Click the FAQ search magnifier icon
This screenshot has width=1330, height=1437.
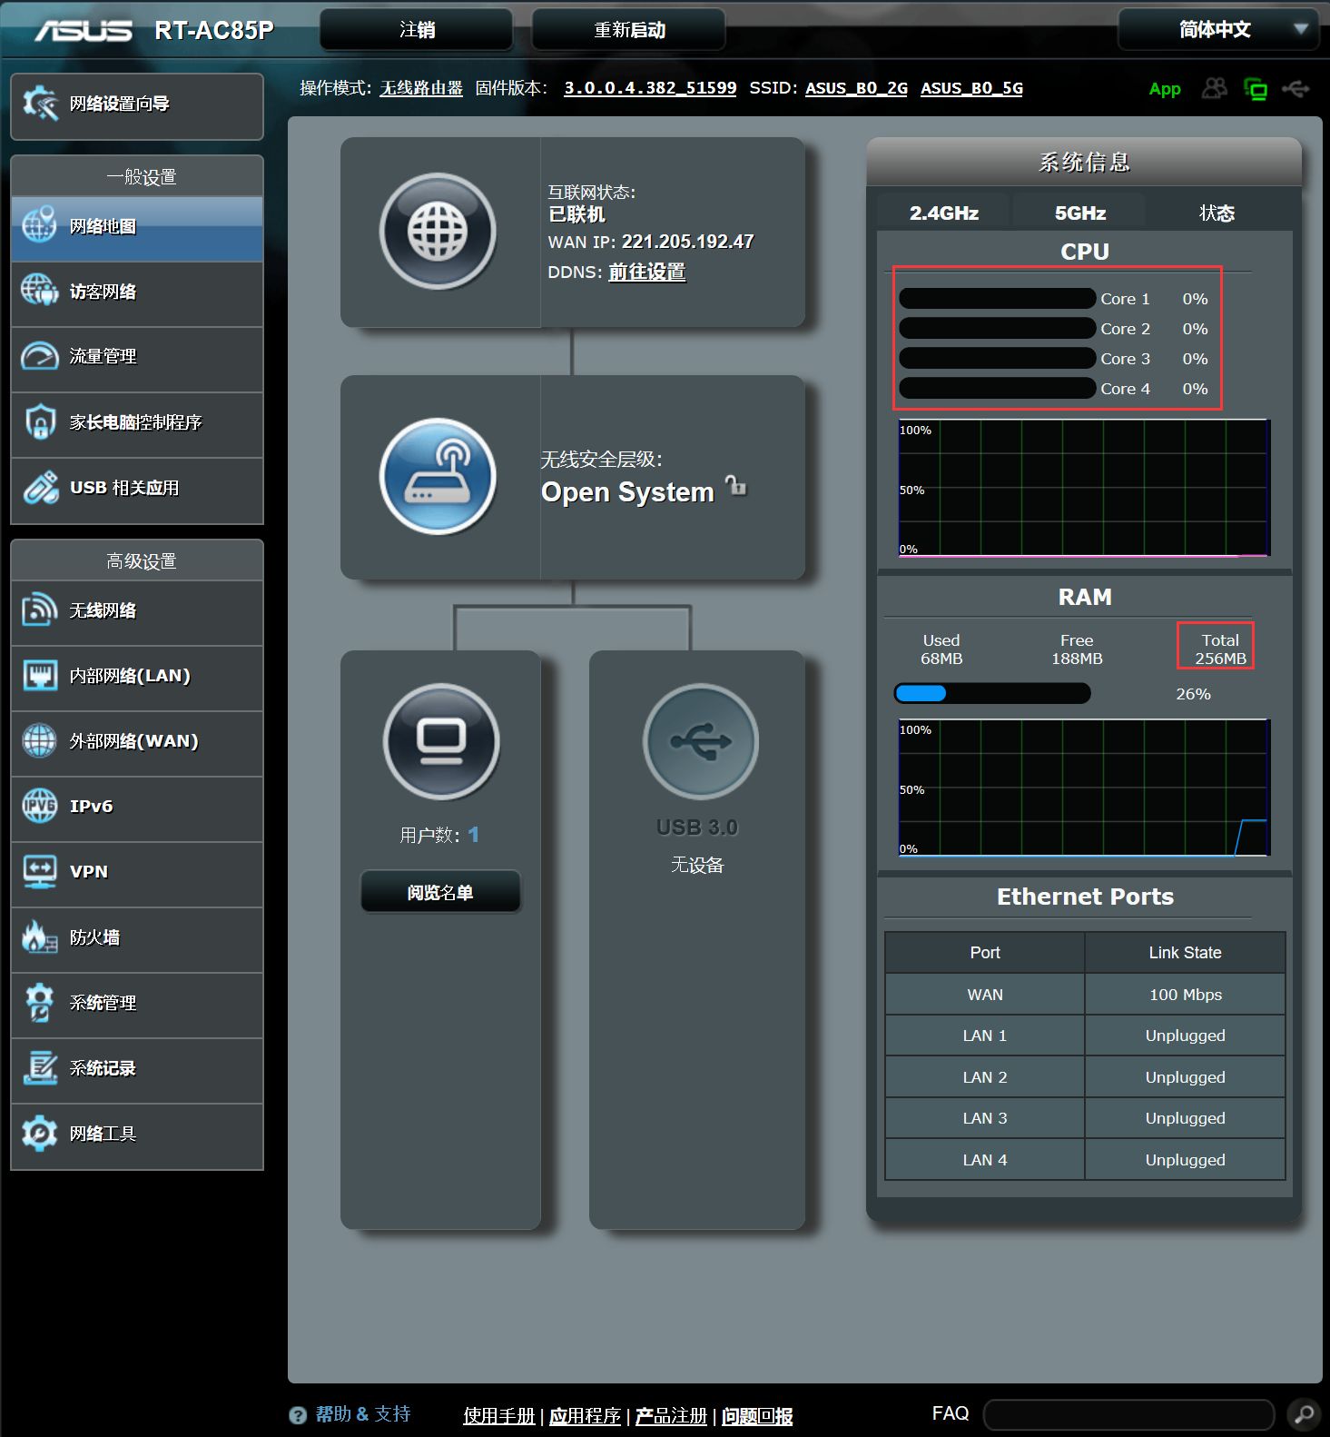click(x=1305, y=1414)
